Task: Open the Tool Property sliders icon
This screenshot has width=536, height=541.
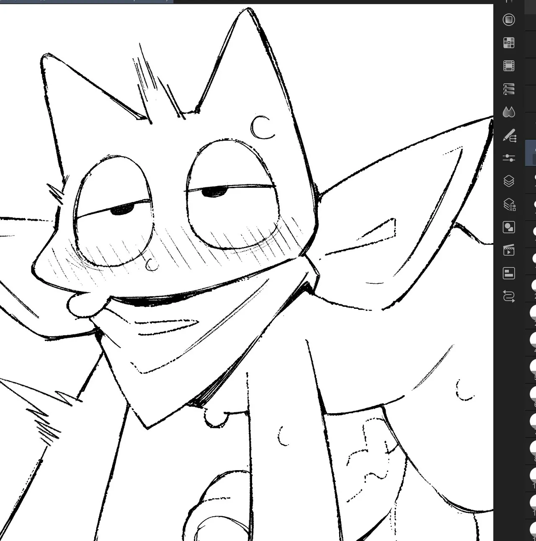Action: [509, 158]
